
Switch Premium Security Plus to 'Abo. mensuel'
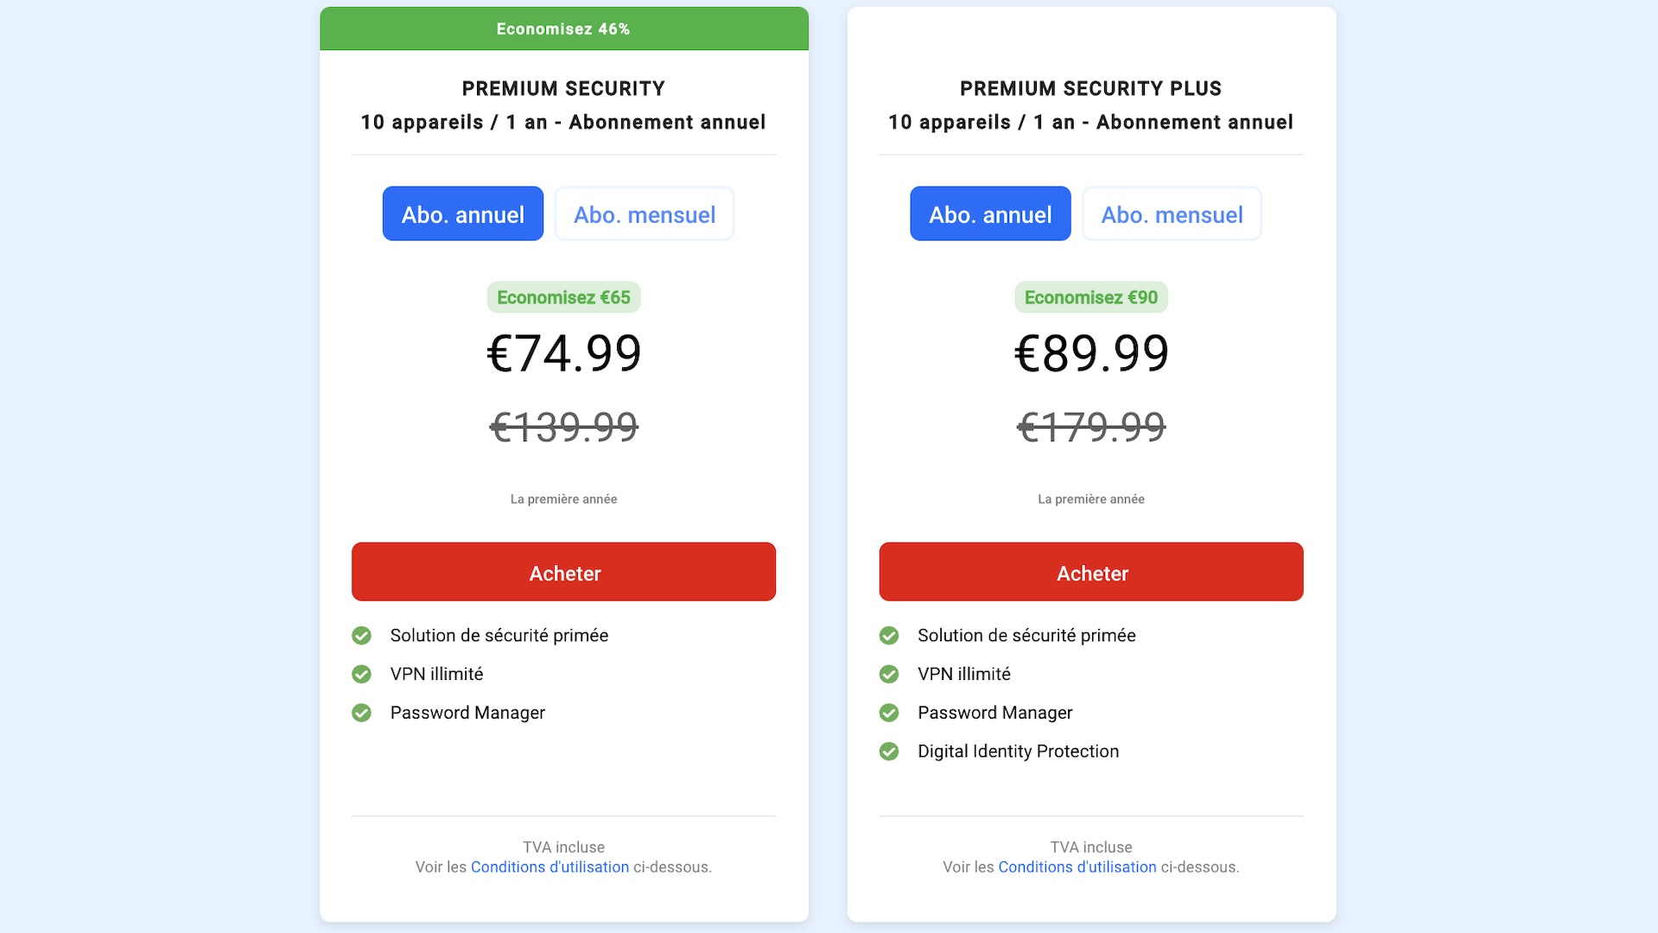point(1172,213)
